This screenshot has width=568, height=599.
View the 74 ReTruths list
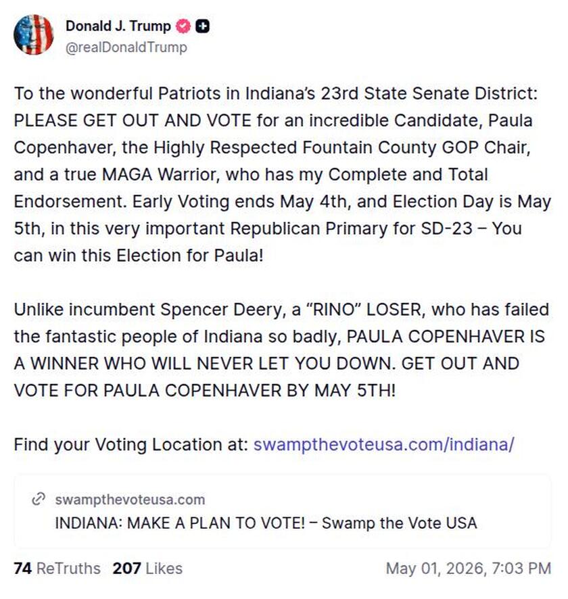coord(57,569)
